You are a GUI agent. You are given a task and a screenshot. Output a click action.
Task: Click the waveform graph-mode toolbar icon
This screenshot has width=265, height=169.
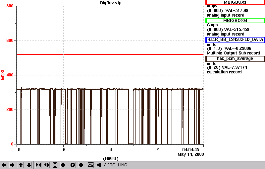tap(91, 165)
